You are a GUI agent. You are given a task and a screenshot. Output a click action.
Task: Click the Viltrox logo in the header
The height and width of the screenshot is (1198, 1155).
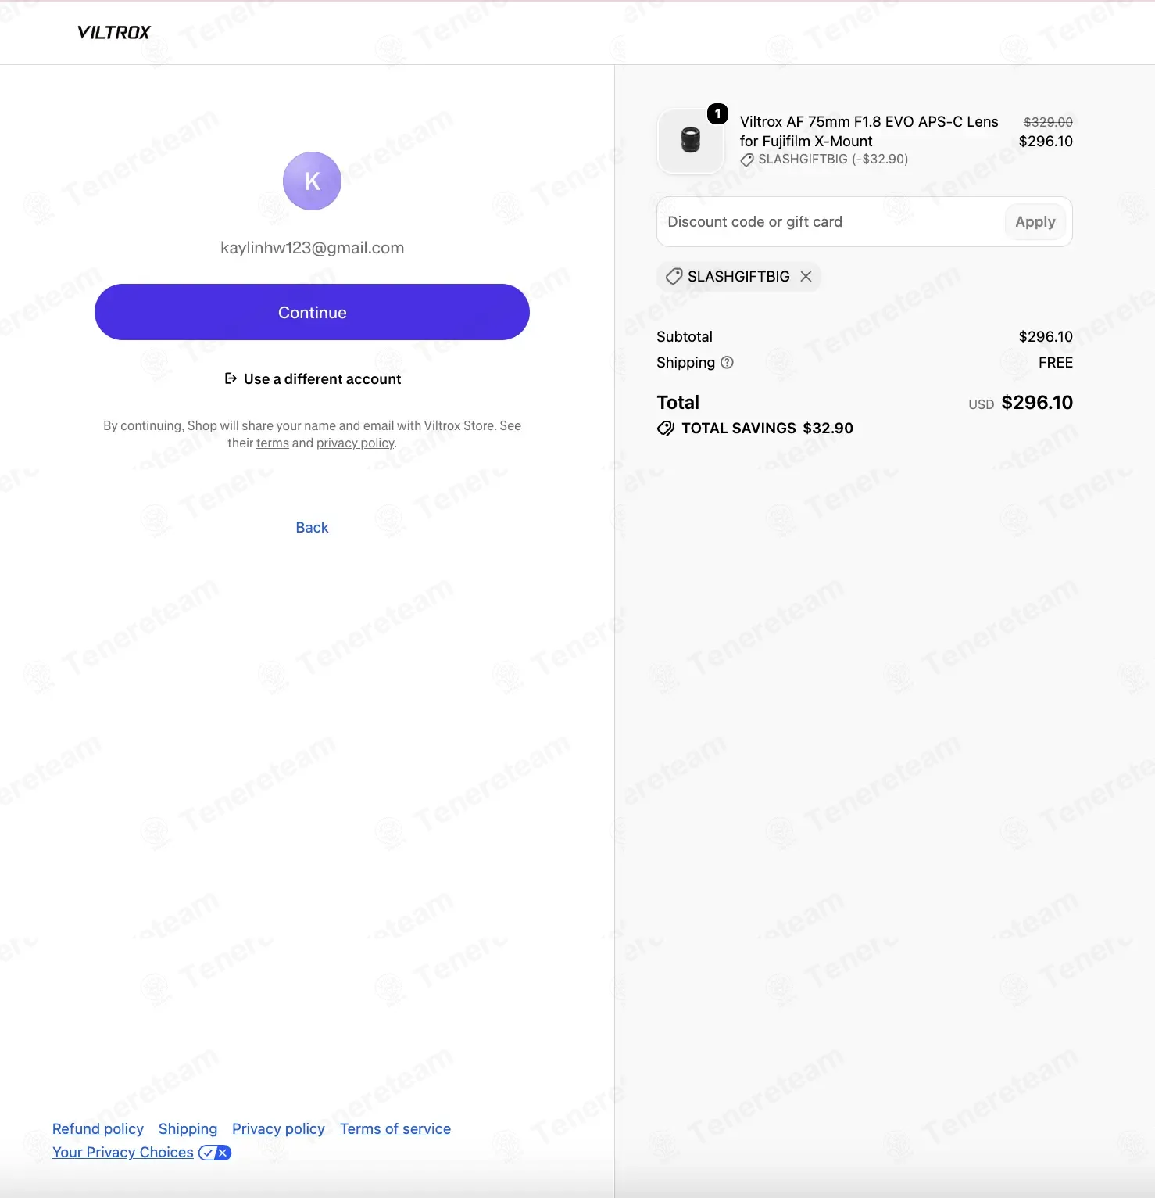click(114, 32)
